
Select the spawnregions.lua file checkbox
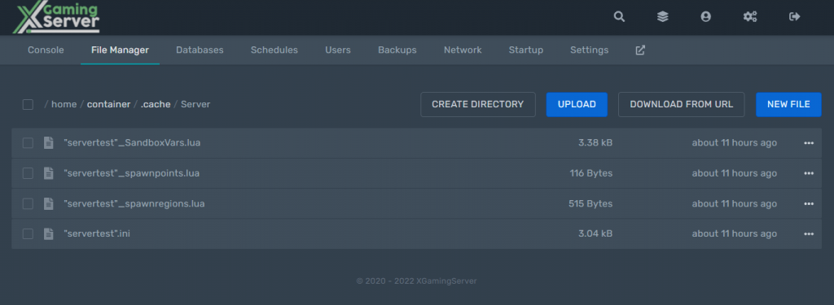point(28,203)
